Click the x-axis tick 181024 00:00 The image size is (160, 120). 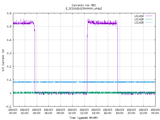click(x=155, y=111)
